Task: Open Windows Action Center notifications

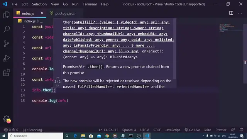Action: 242,136
